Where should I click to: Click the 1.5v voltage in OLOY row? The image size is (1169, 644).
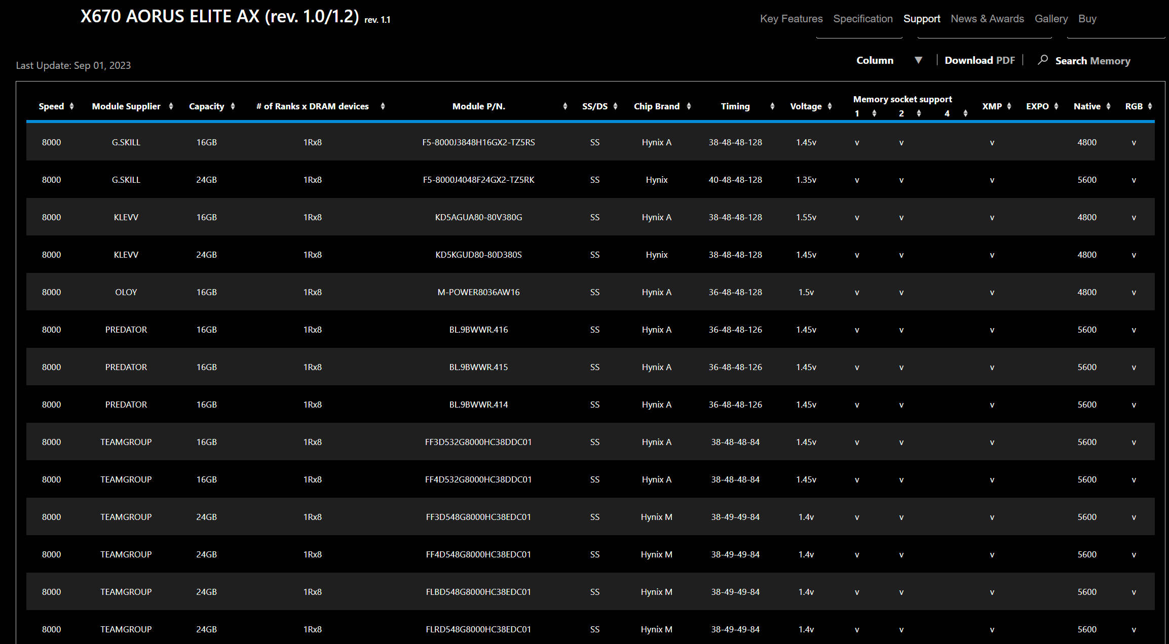click(x=806, y=292)
